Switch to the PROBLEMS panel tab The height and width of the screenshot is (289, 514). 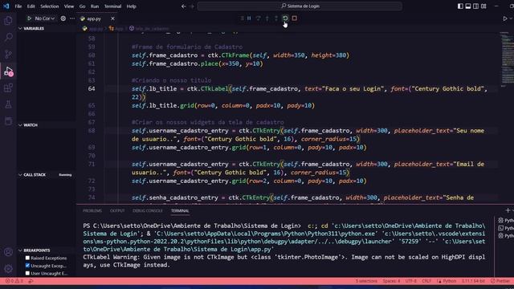(92, 210)
